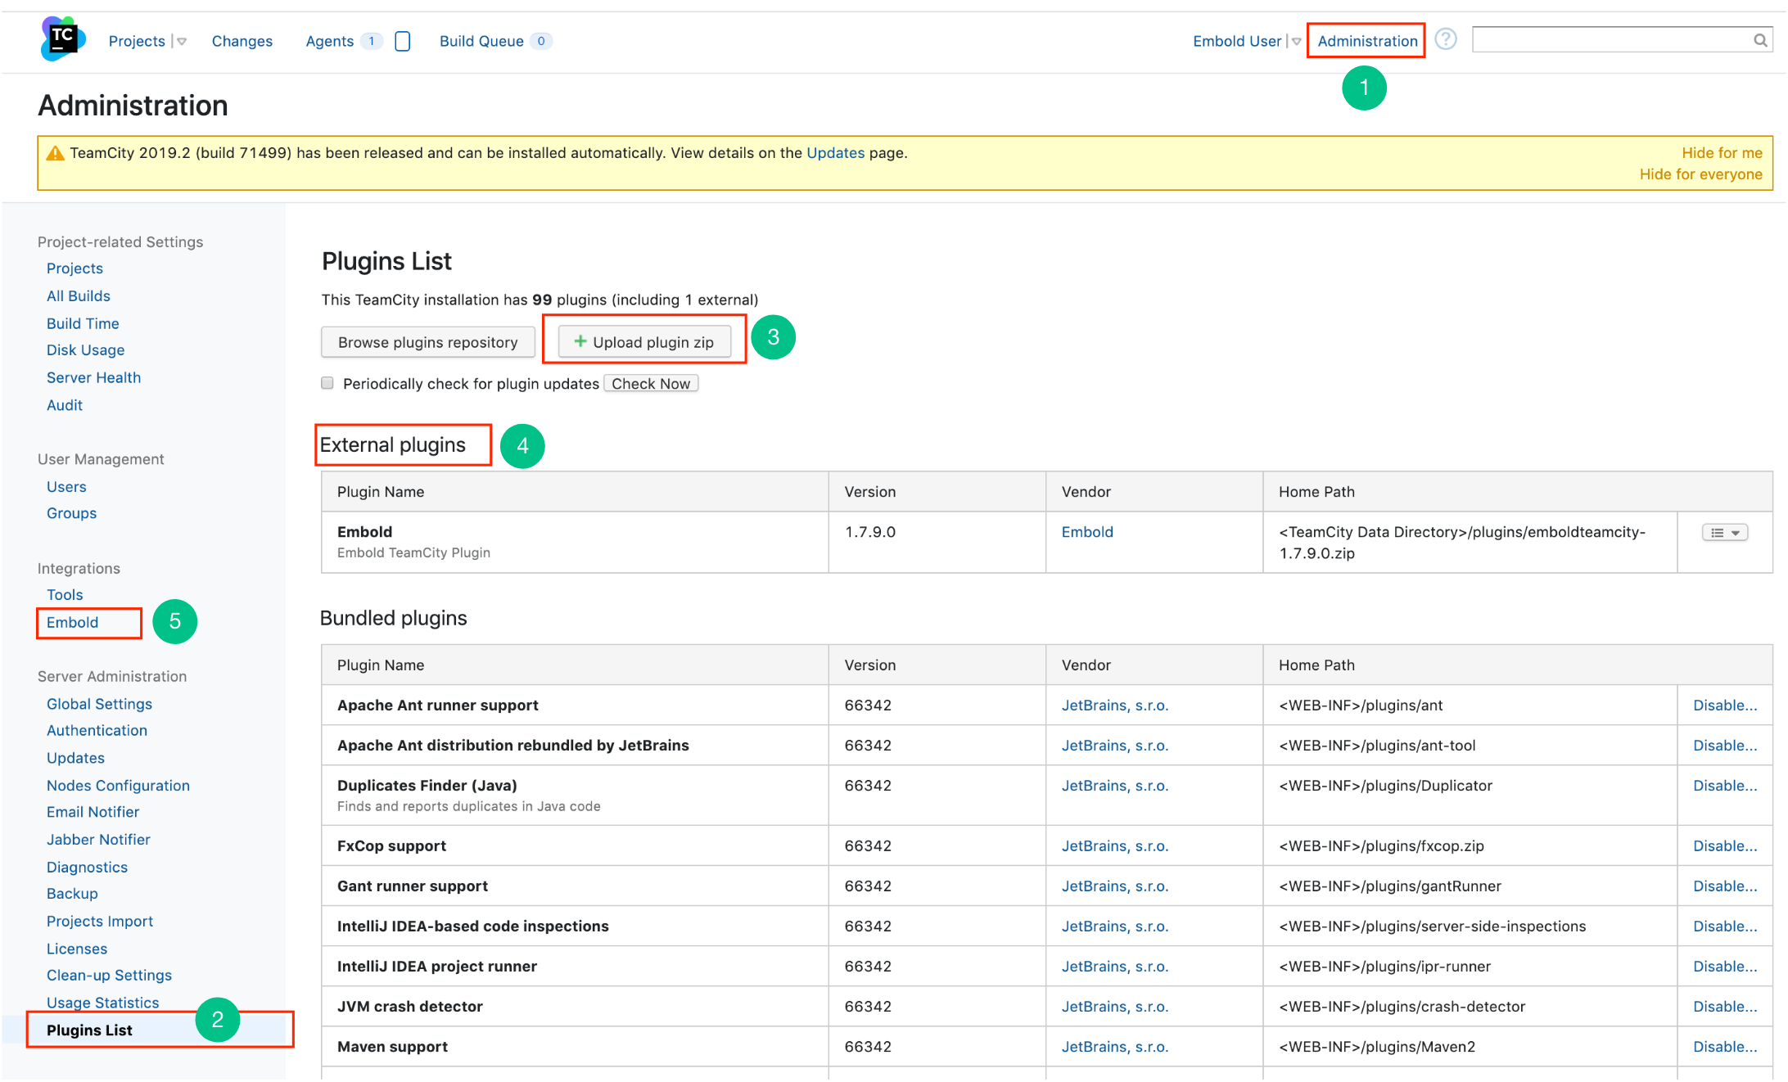
Task: Disable IntelliJ IDEA-based code inspections plugin
Action: [x=1725, y=926]
